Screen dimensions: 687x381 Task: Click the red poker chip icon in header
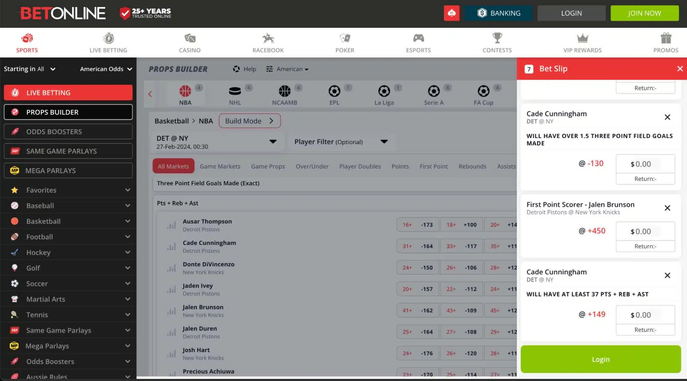click(x=452, y=13)
